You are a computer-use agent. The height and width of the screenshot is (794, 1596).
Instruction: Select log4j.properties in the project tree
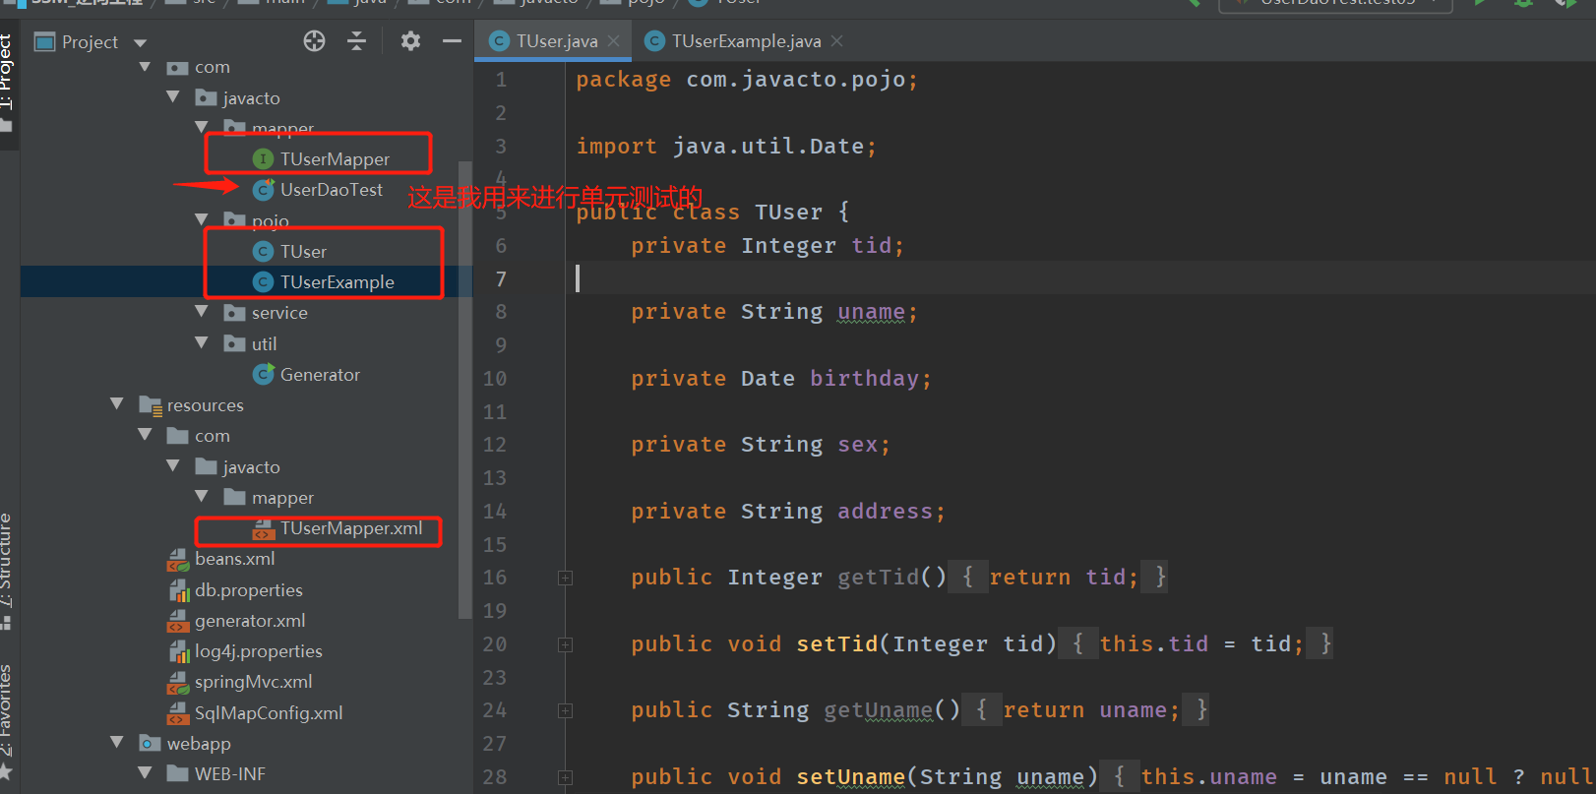259,651
